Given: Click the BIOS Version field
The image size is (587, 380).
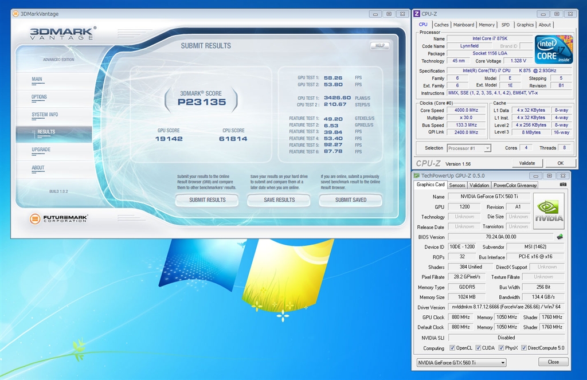Looking at the screenshot, I should [x=500, y=237].
